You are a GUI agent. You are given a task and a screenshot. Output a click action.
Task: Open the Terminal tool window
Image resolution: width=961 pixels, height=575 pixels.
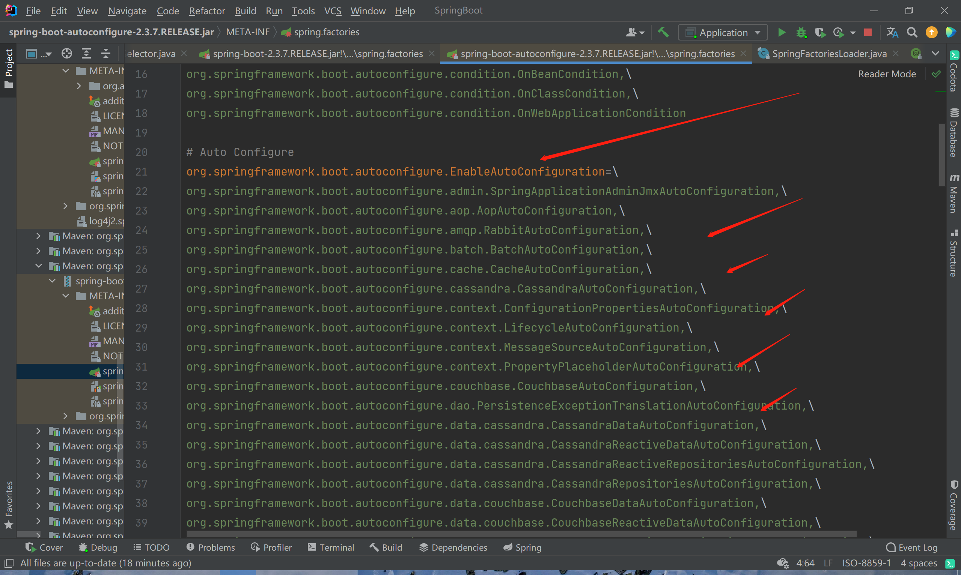[331, 548]
